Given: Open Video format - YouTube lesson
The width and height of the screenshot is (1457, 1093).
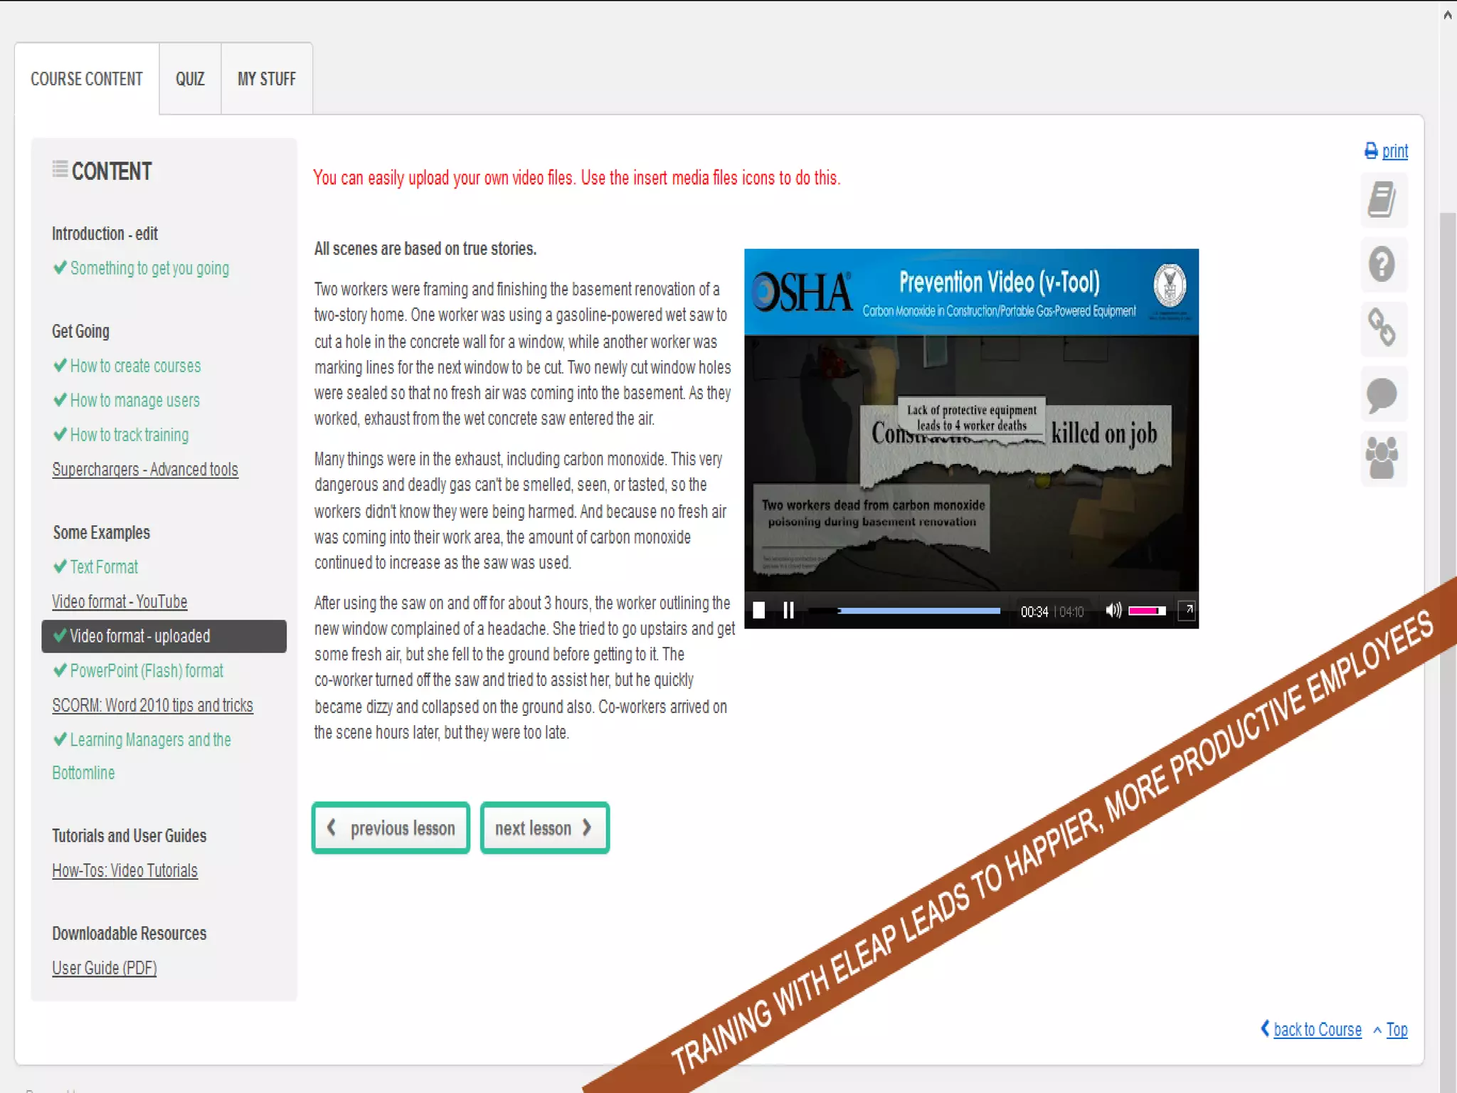Looking at the screenshot, I should click(x=120, y=602).
